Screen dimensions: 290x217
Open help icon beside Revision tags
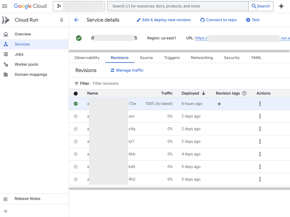point(244,93)
